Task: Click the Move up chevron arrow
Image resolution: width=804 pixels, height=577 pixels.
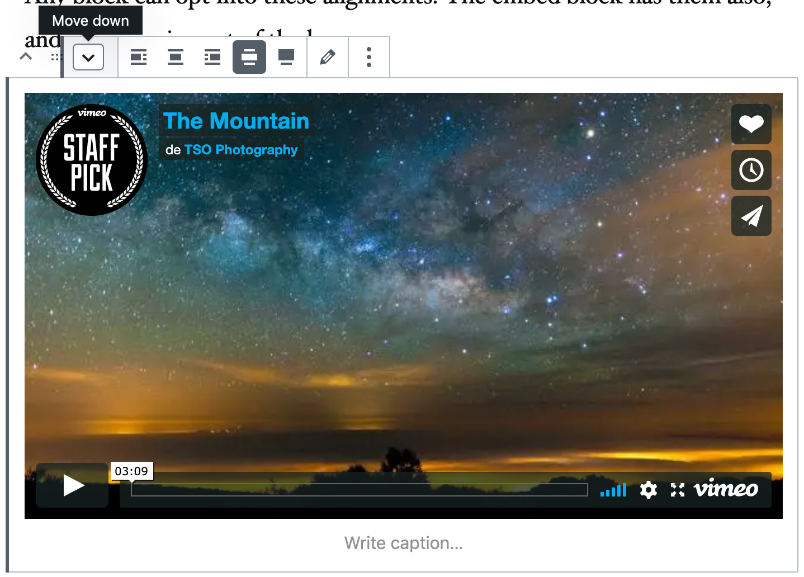Action: click(26, 56)
